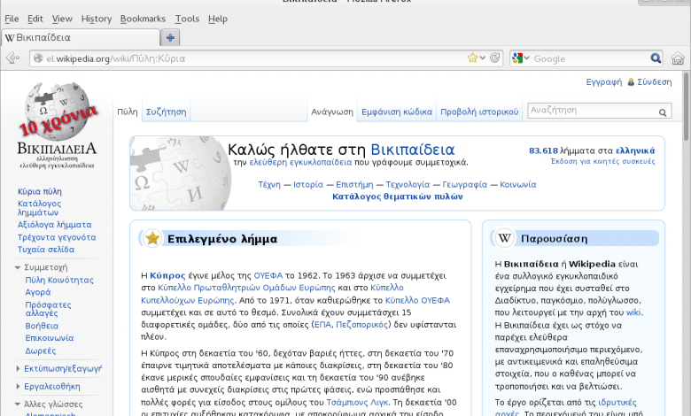The image size is (691, 416).
Task: Open Τυχαία σελίδα sidebar link
Action: pyautogui.click(x=46, y=250)
